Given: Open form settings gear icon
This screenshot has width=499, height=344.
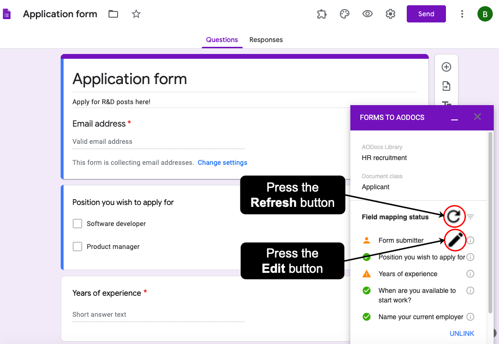Looking at the screenshot, I should (390, 14).
